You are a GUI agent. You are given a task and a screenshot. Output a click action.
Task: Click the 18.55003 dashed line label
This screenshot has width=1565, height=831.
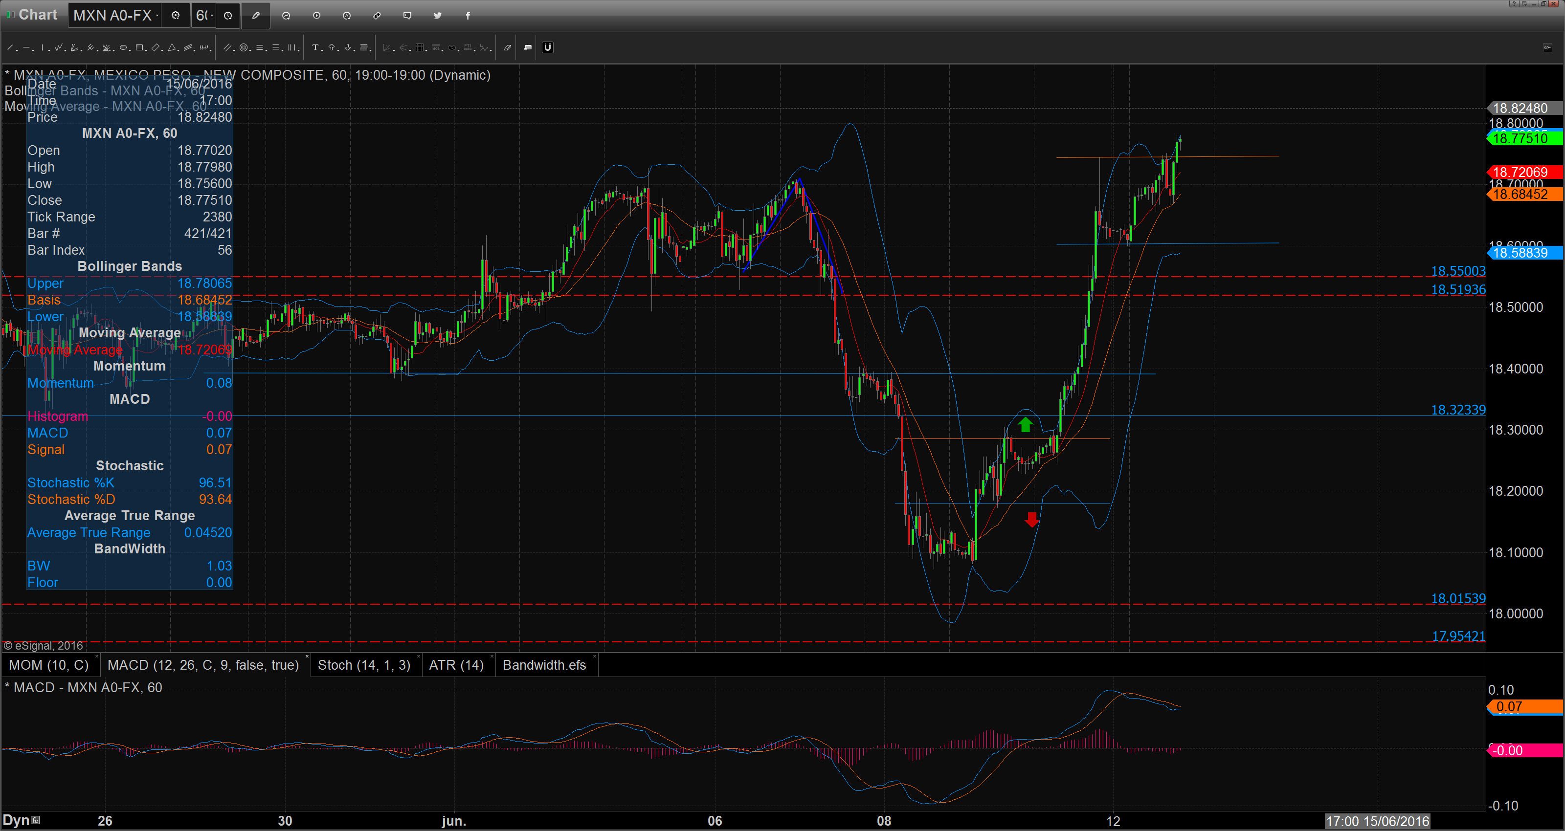coord(1458,271)
